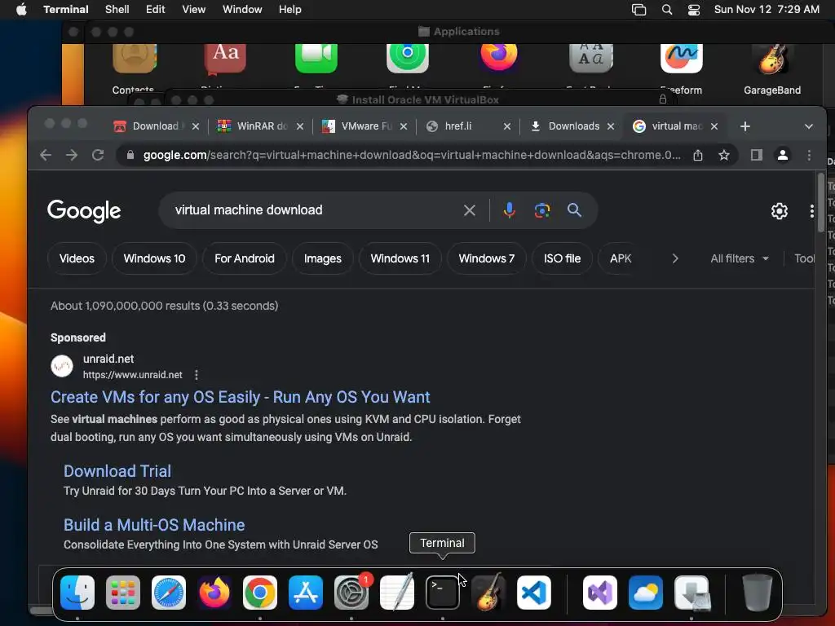Filter results by Videos
Screen dimensions: 835x626
[x=77, y=258]
